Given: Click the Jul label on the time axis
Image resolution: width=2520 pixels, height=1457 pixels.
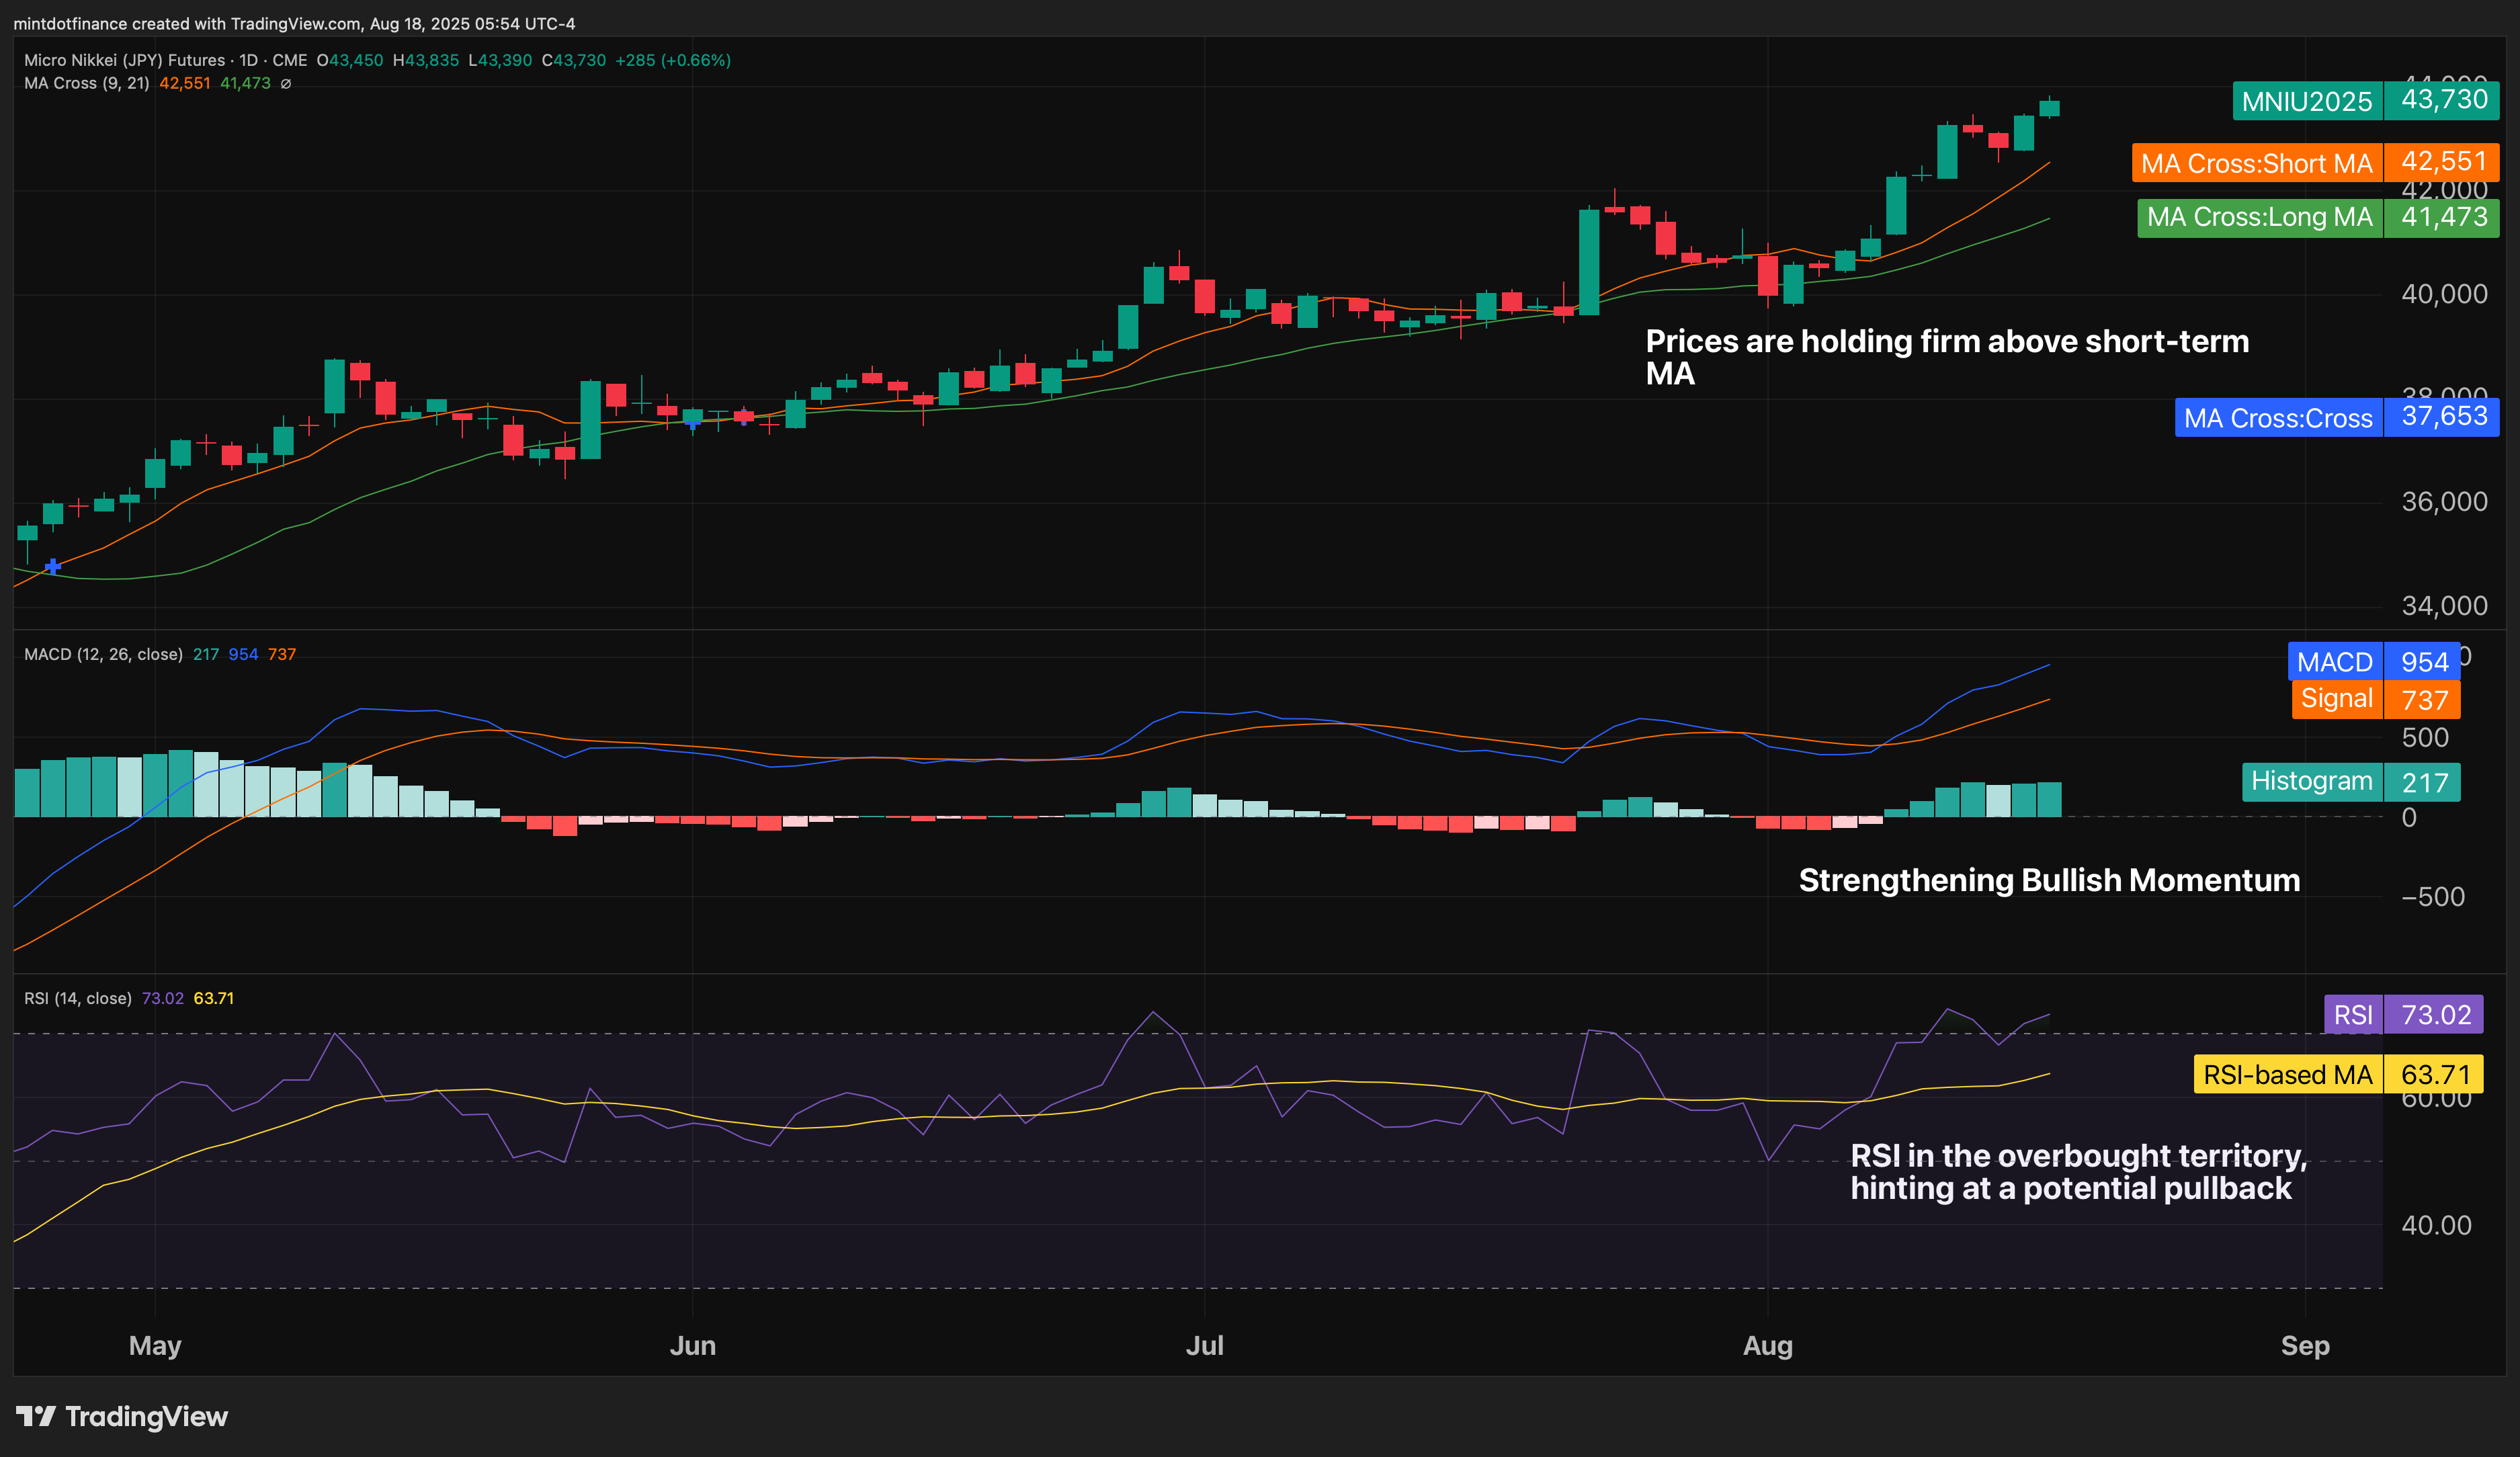Looking at the screenshot, I should 1205,1345.
